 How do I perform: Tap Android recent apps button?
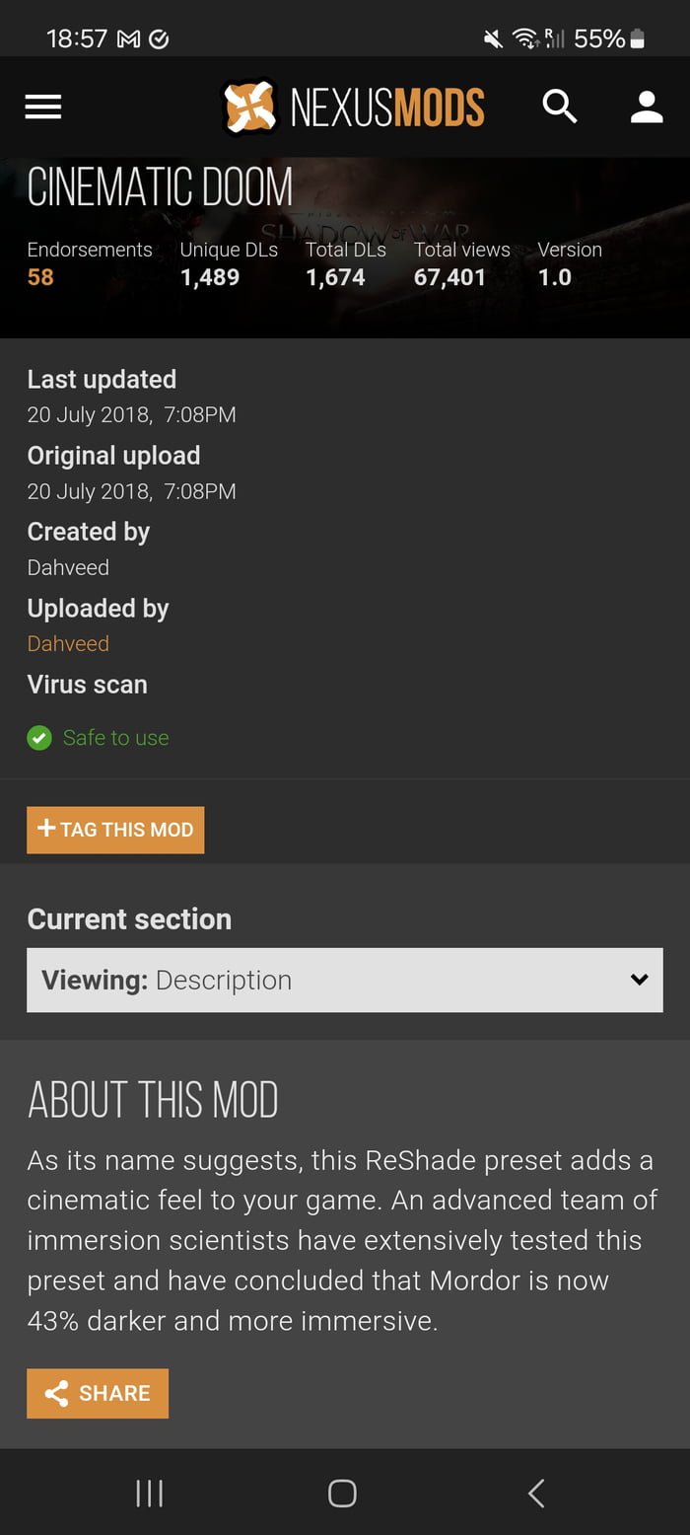pos(149,1494)
